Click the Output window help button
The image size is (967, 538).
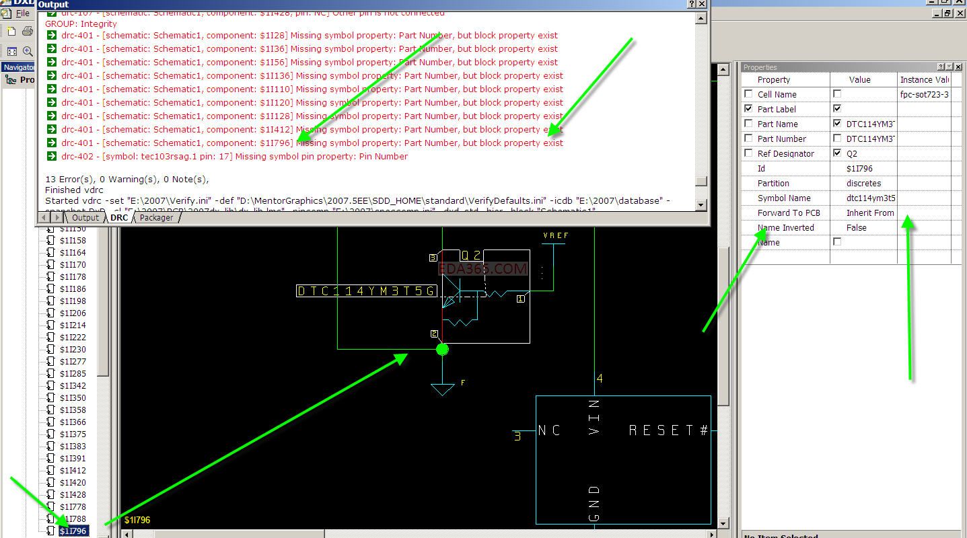click(x=692, y=4)
